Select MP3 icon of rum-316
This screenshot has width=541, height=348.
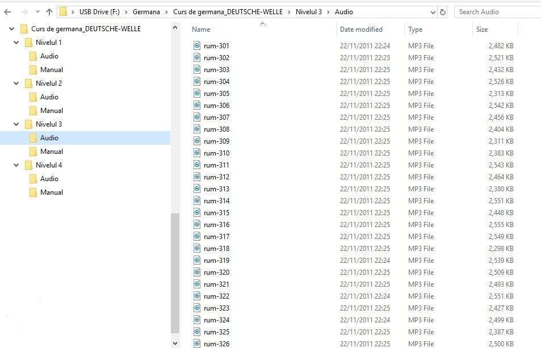click(197, 225)
